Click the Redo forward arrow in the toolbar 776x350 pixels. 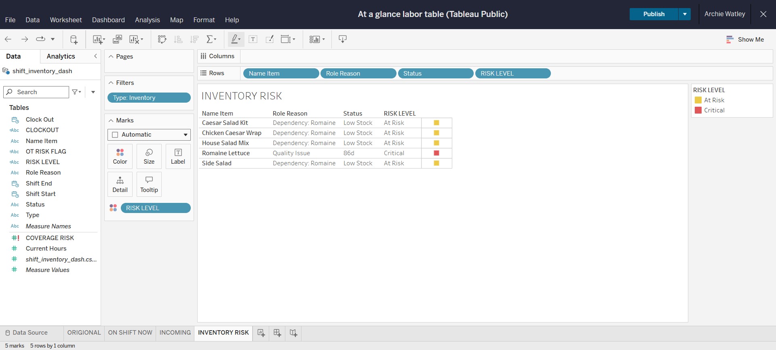pos(25,39)
